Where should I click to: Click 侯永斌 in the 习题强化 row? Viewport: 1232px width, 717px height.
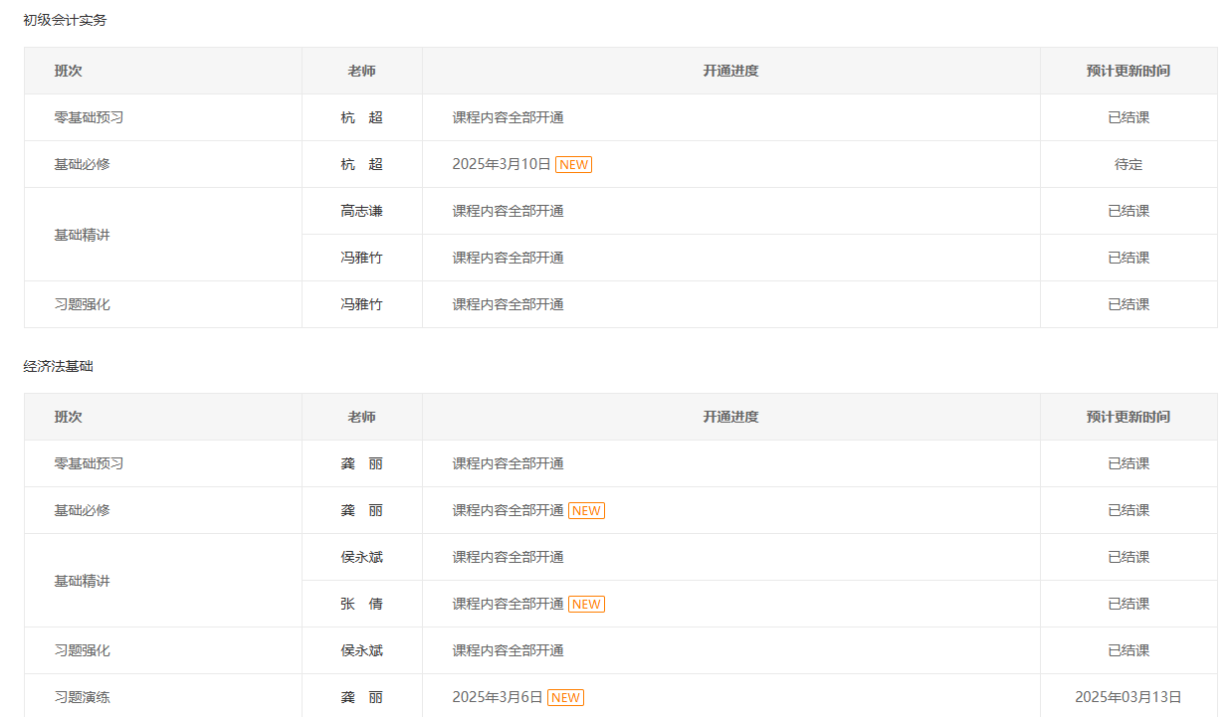pyautogui.click(x=361, y=650)
